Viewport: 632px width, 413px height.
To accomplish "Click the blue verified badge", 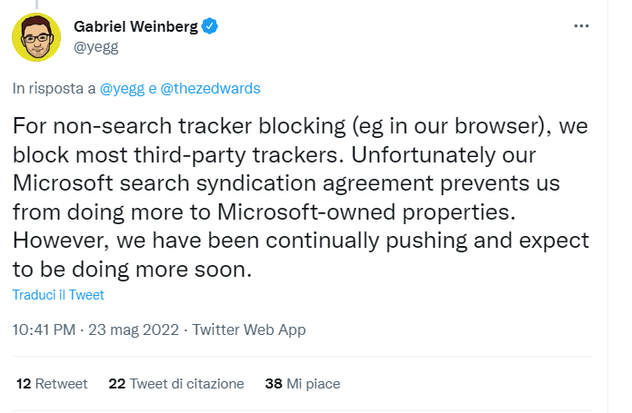I will pyautogui.click(x=209, y=27).
